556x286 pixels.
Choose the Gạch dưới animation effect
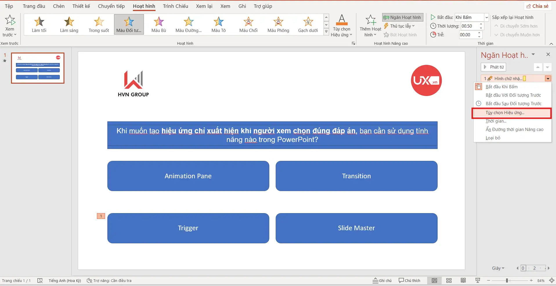(308, 24)
